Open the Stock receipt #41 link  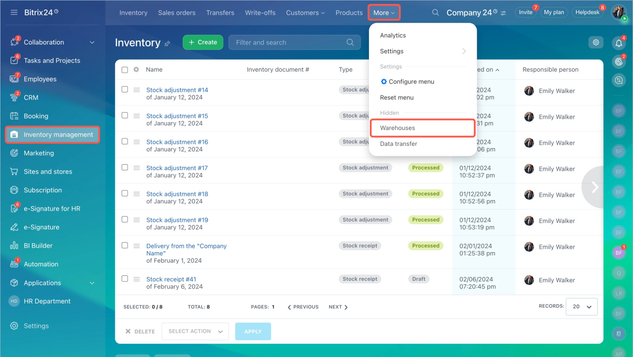[171, 279]
